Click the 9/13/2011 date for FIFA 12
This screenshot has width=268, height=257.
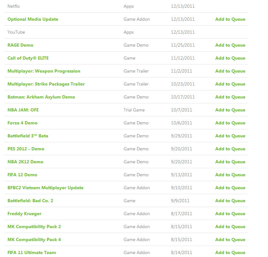(182, 175)
